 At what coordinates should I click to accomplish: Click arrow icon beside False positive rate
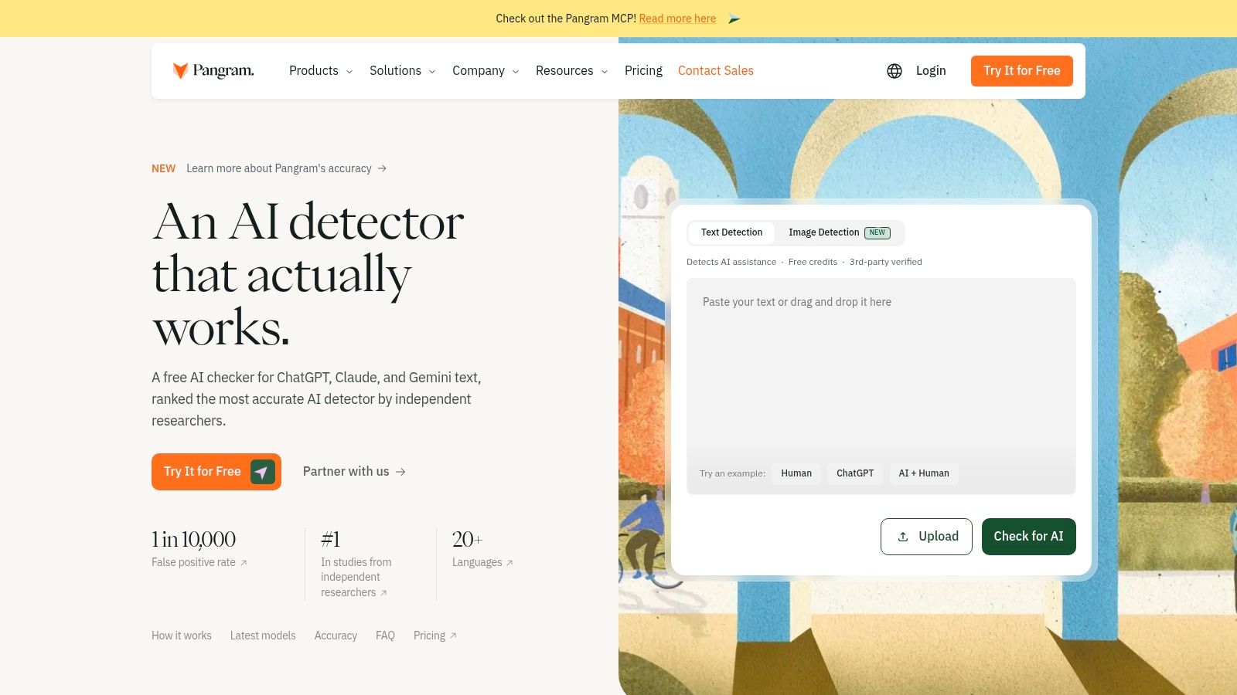tap(244, 563)
